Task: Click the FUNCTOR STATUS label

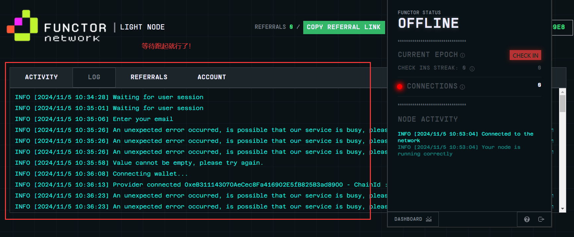Action: tap(419, 13)
